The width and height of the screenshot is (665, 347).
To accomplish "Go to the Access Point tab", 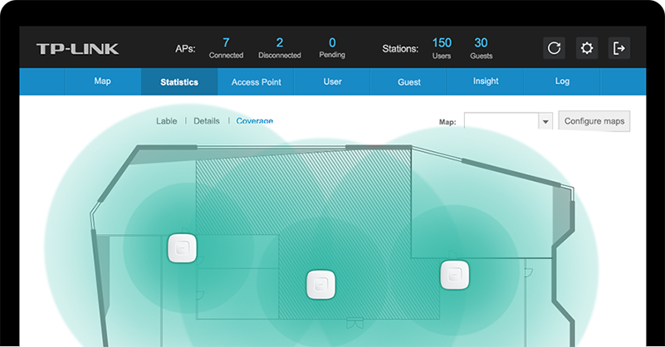I will coord(256,82).
